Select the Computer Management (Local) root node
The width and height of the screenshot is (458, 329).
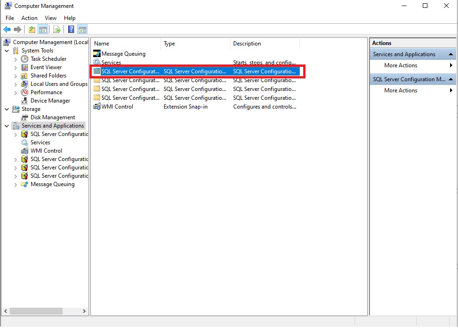coord(50,42)
